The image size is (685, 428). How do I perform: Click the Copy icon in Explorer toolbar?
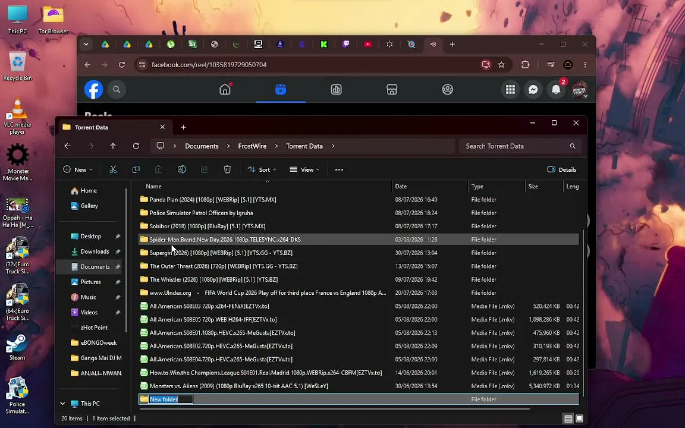[136, 169]
